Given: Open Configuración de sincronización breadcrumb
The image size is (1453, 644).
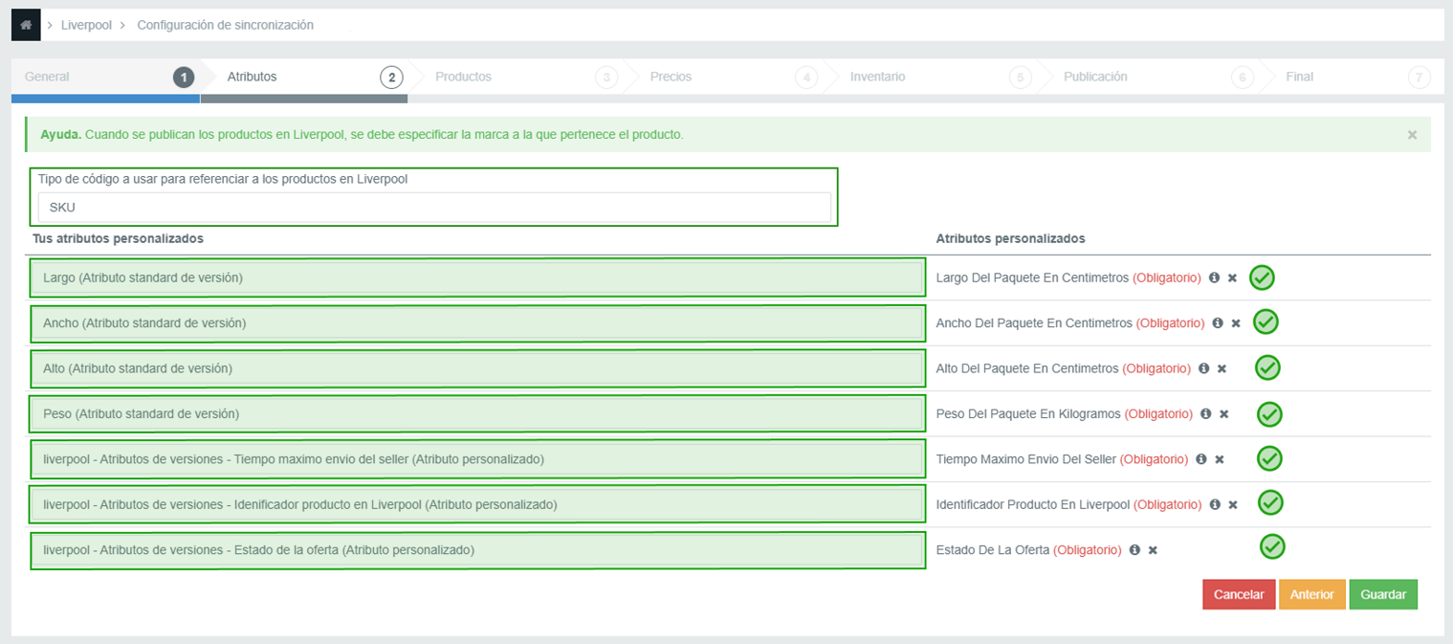Looking at the screenshot, I should 225,25.
